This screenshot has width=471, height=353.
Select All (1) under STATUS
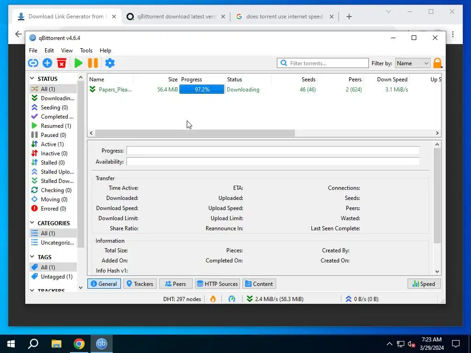pyautogui.click(x=53, y=89)
